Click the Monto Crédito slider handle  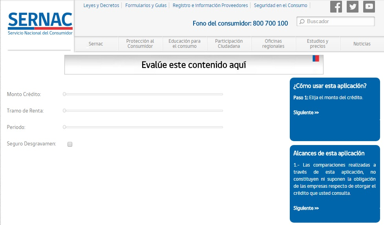pos(64,94)
